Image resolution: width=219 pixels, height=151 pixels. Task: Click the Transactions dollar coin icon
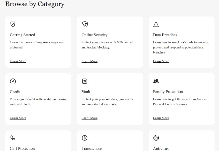[x=85, y=138]
